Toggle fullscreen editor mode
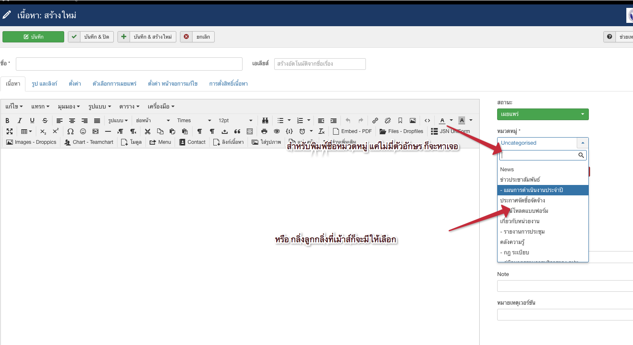Viewport: 633px width, 345px height. tap(10, 131)
